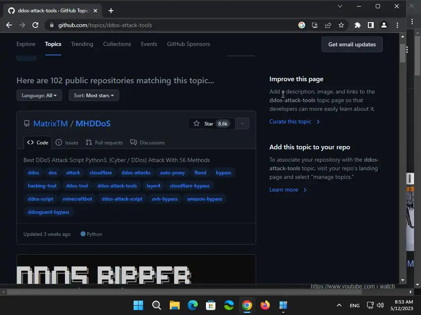Select the cloudflare topic tag

(x=101, y=173)
